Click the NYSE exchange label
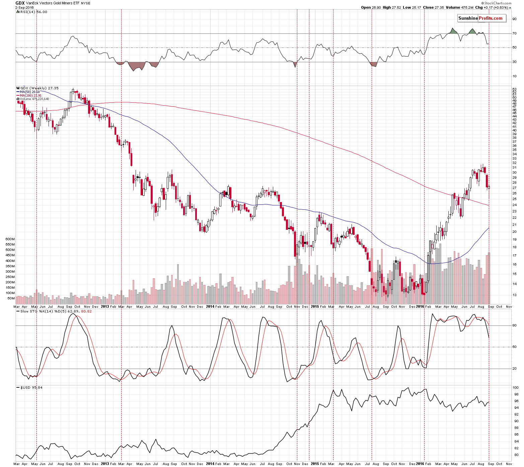This screenshot has height=467, width=524. coord(86,3)
